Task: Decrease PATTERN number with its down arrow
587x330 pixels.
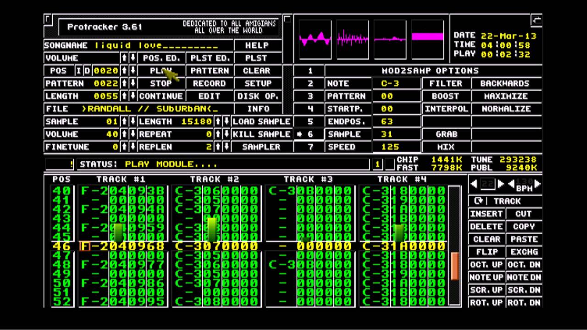Action: (x=132, y=83)
